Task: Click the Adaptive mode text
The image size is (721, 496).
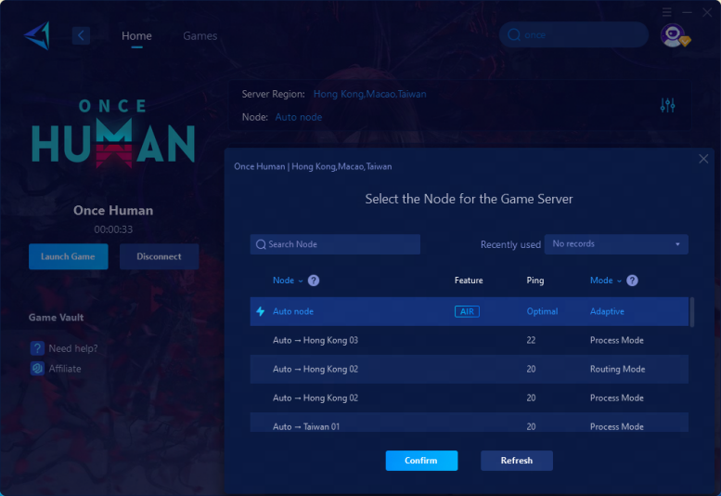Action: tap(607, 311)
